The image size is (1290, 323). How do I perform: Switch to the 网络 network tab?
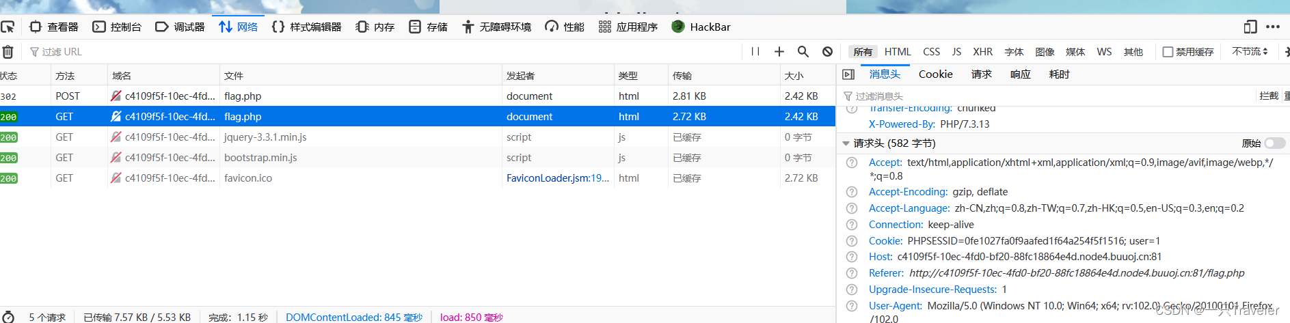pos(238,27)
